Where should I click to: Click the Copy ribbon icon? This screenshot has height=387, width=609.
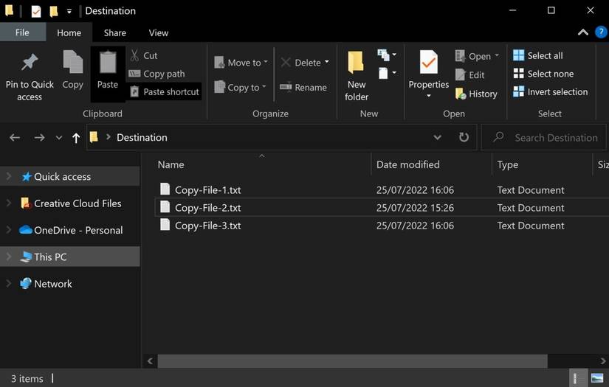[x=72, y=62]
